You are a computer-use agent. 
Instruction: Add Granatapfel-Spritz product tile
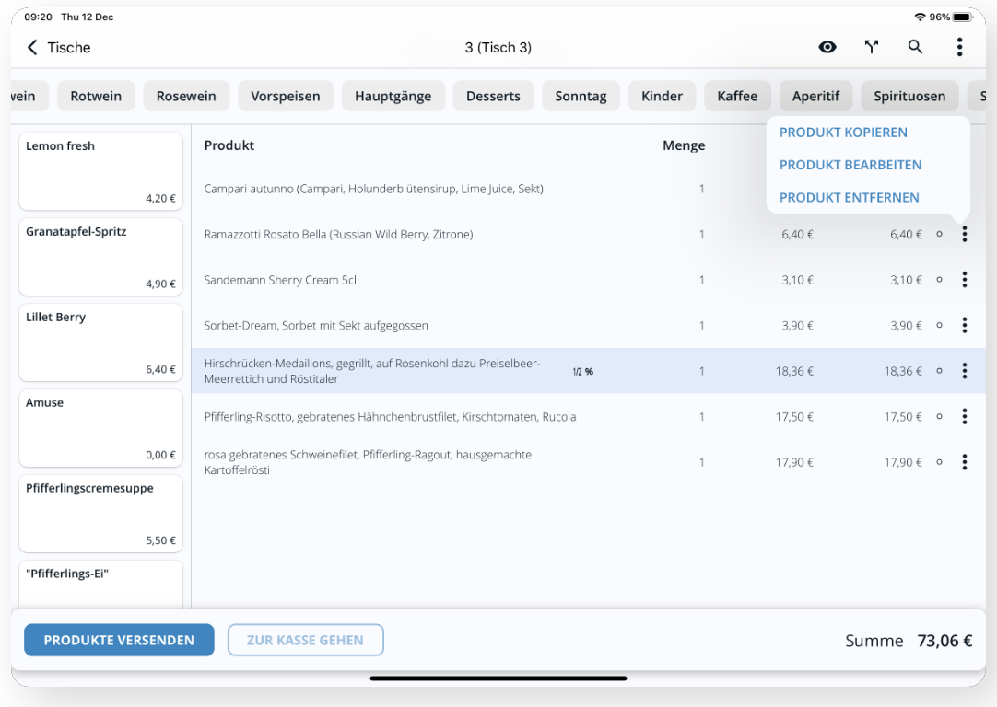pos(101,257)
